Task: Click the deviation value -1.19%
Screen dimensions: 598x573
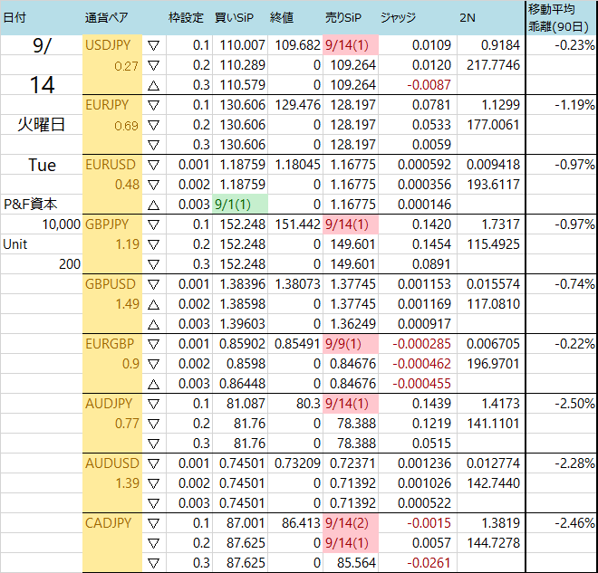Action: [x=574, y=105]
